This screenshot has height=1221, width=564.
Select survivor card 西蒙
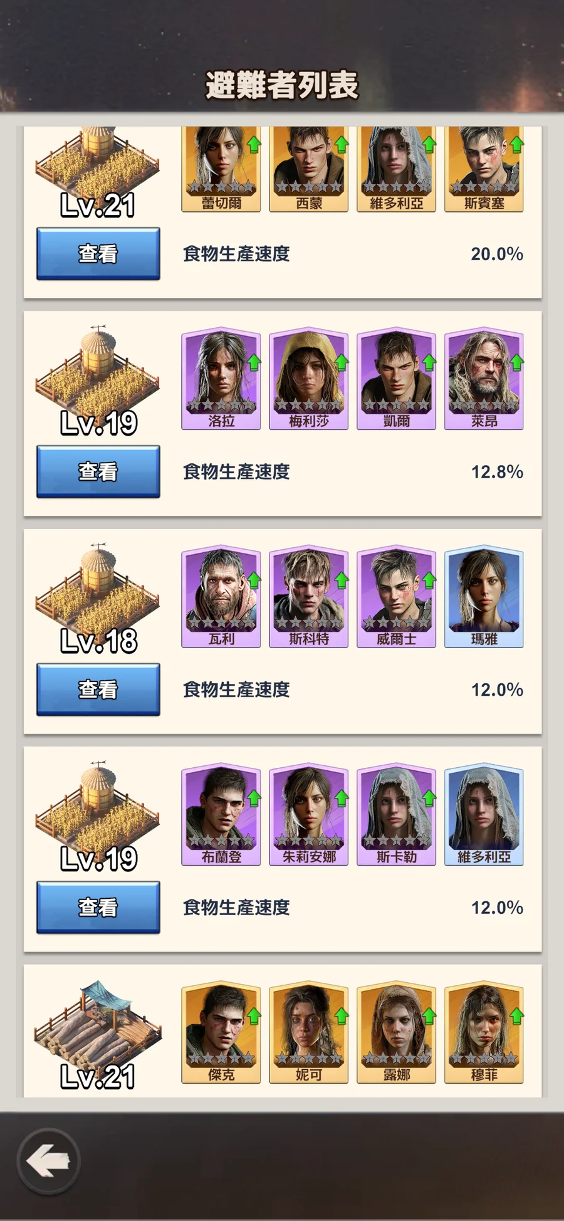click(309, 169)
